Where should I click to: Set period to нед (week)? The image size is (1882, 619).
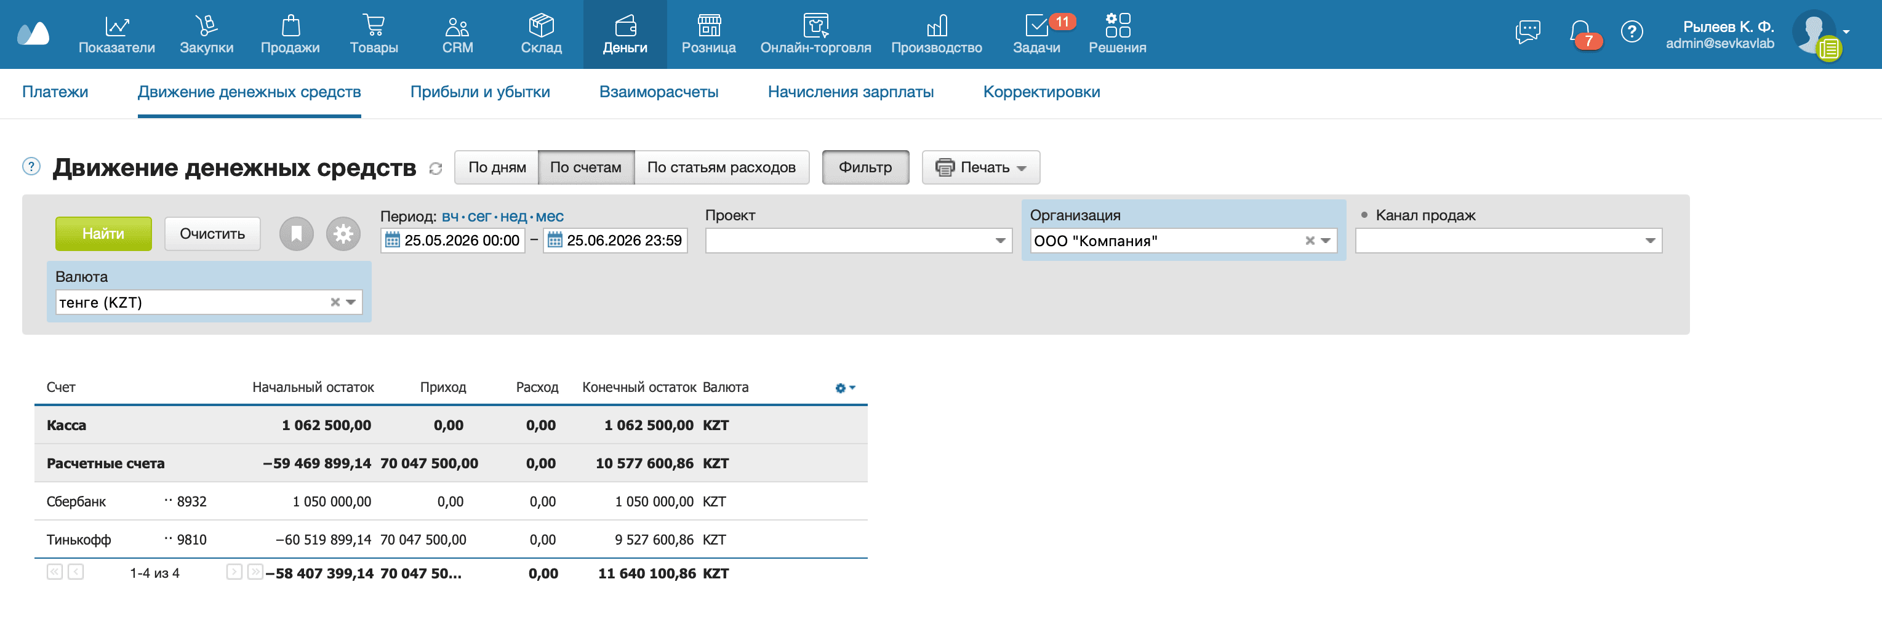point(514,217)
